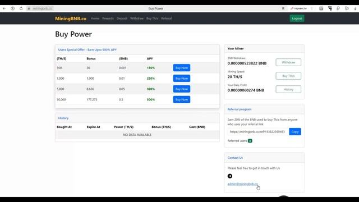Go to the Home menu item
Image resolution: width=359 pixels, height=202 pixels.
click(x=95, y=19)
